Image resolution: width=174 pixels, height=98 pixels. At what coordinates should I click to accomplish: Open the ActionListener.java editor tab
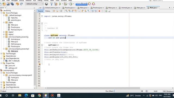(x=52, y=8)
